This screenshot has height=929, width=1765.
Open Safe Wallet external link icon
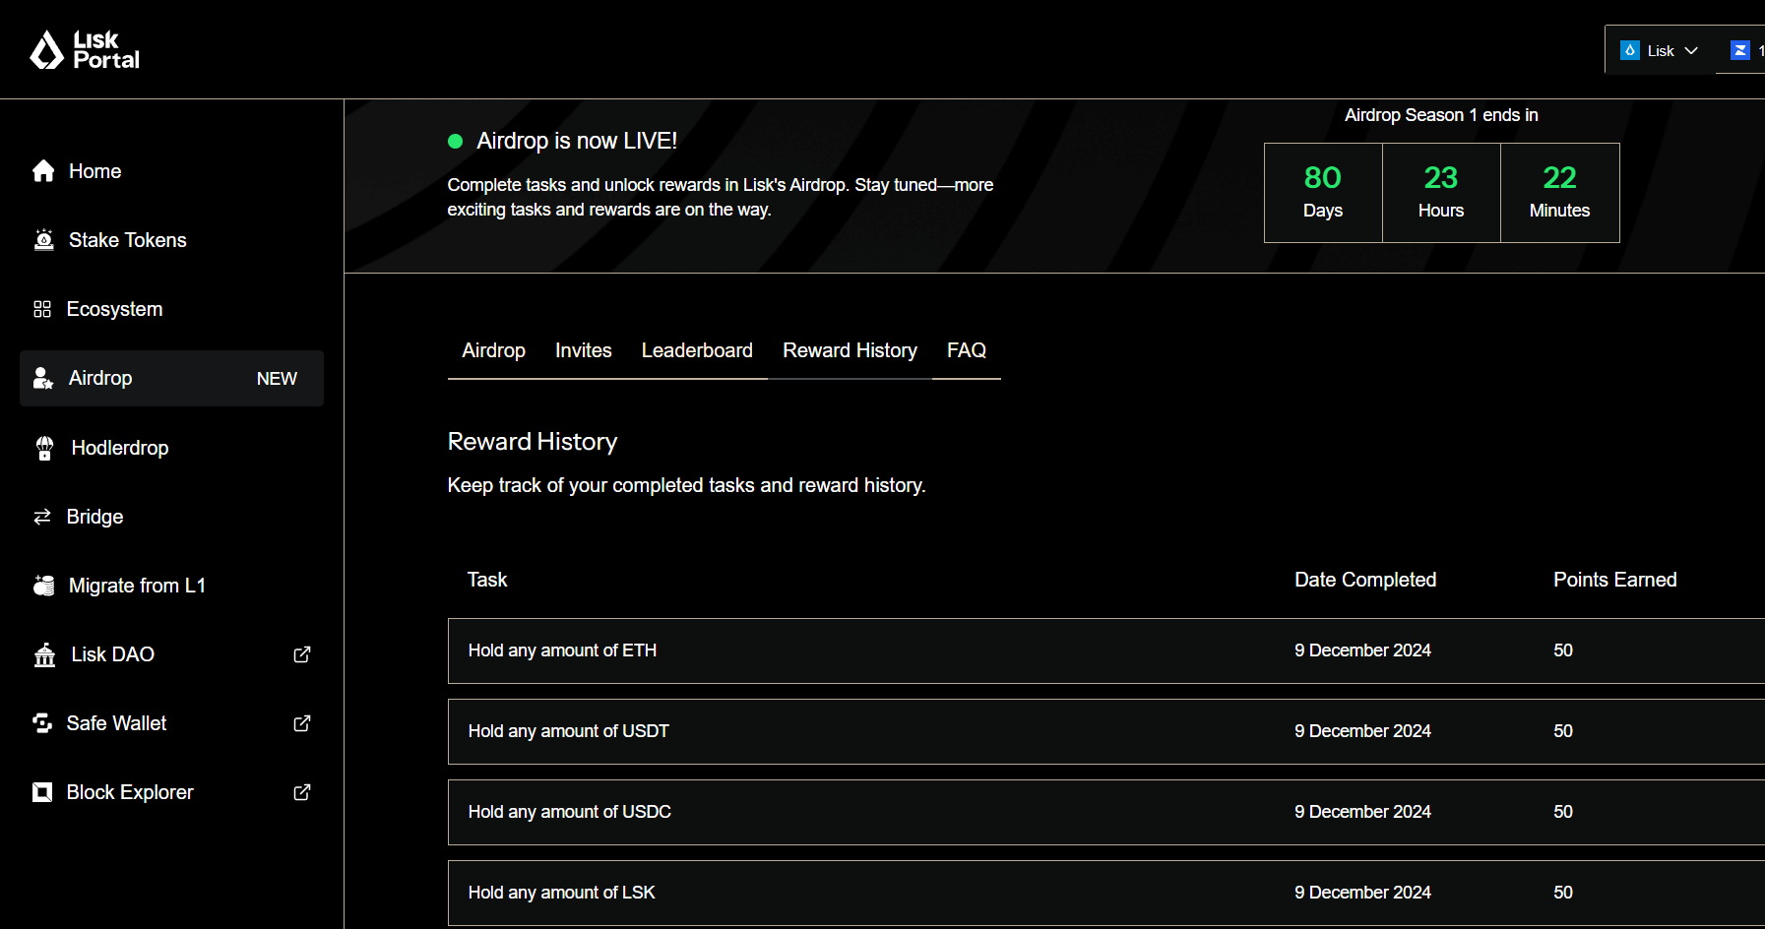(x=302, y=723)
